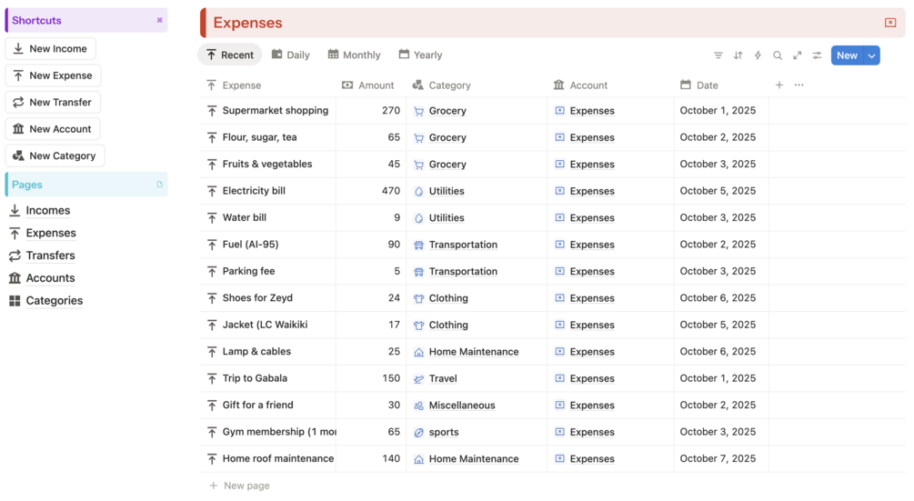Click the red icon in Expenses header
Viewport: 914px width, 501px height.
(890, 23)
